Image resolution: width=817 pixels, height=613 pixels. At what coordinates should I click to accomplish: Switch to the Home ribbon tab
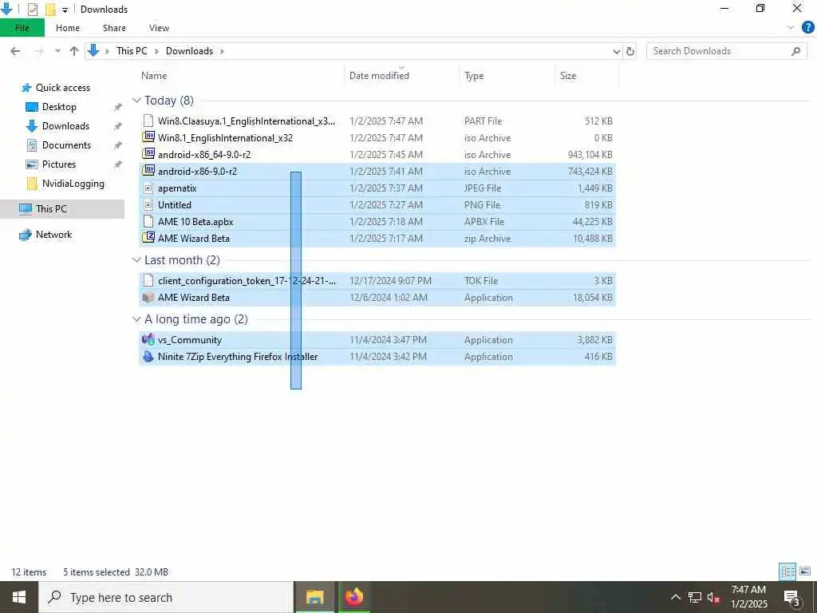(x=68, y=28)
